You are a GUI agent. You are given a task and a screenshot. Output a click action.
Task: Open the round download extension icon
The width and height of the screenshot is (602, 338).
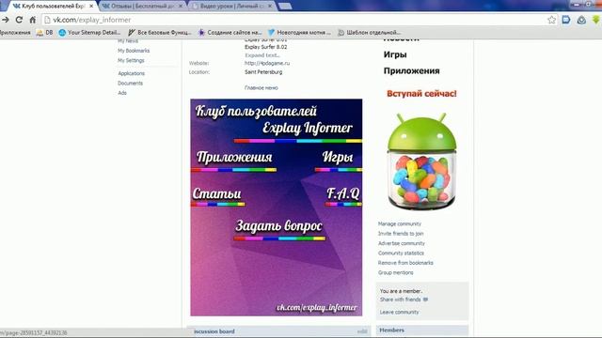[581, 20]
